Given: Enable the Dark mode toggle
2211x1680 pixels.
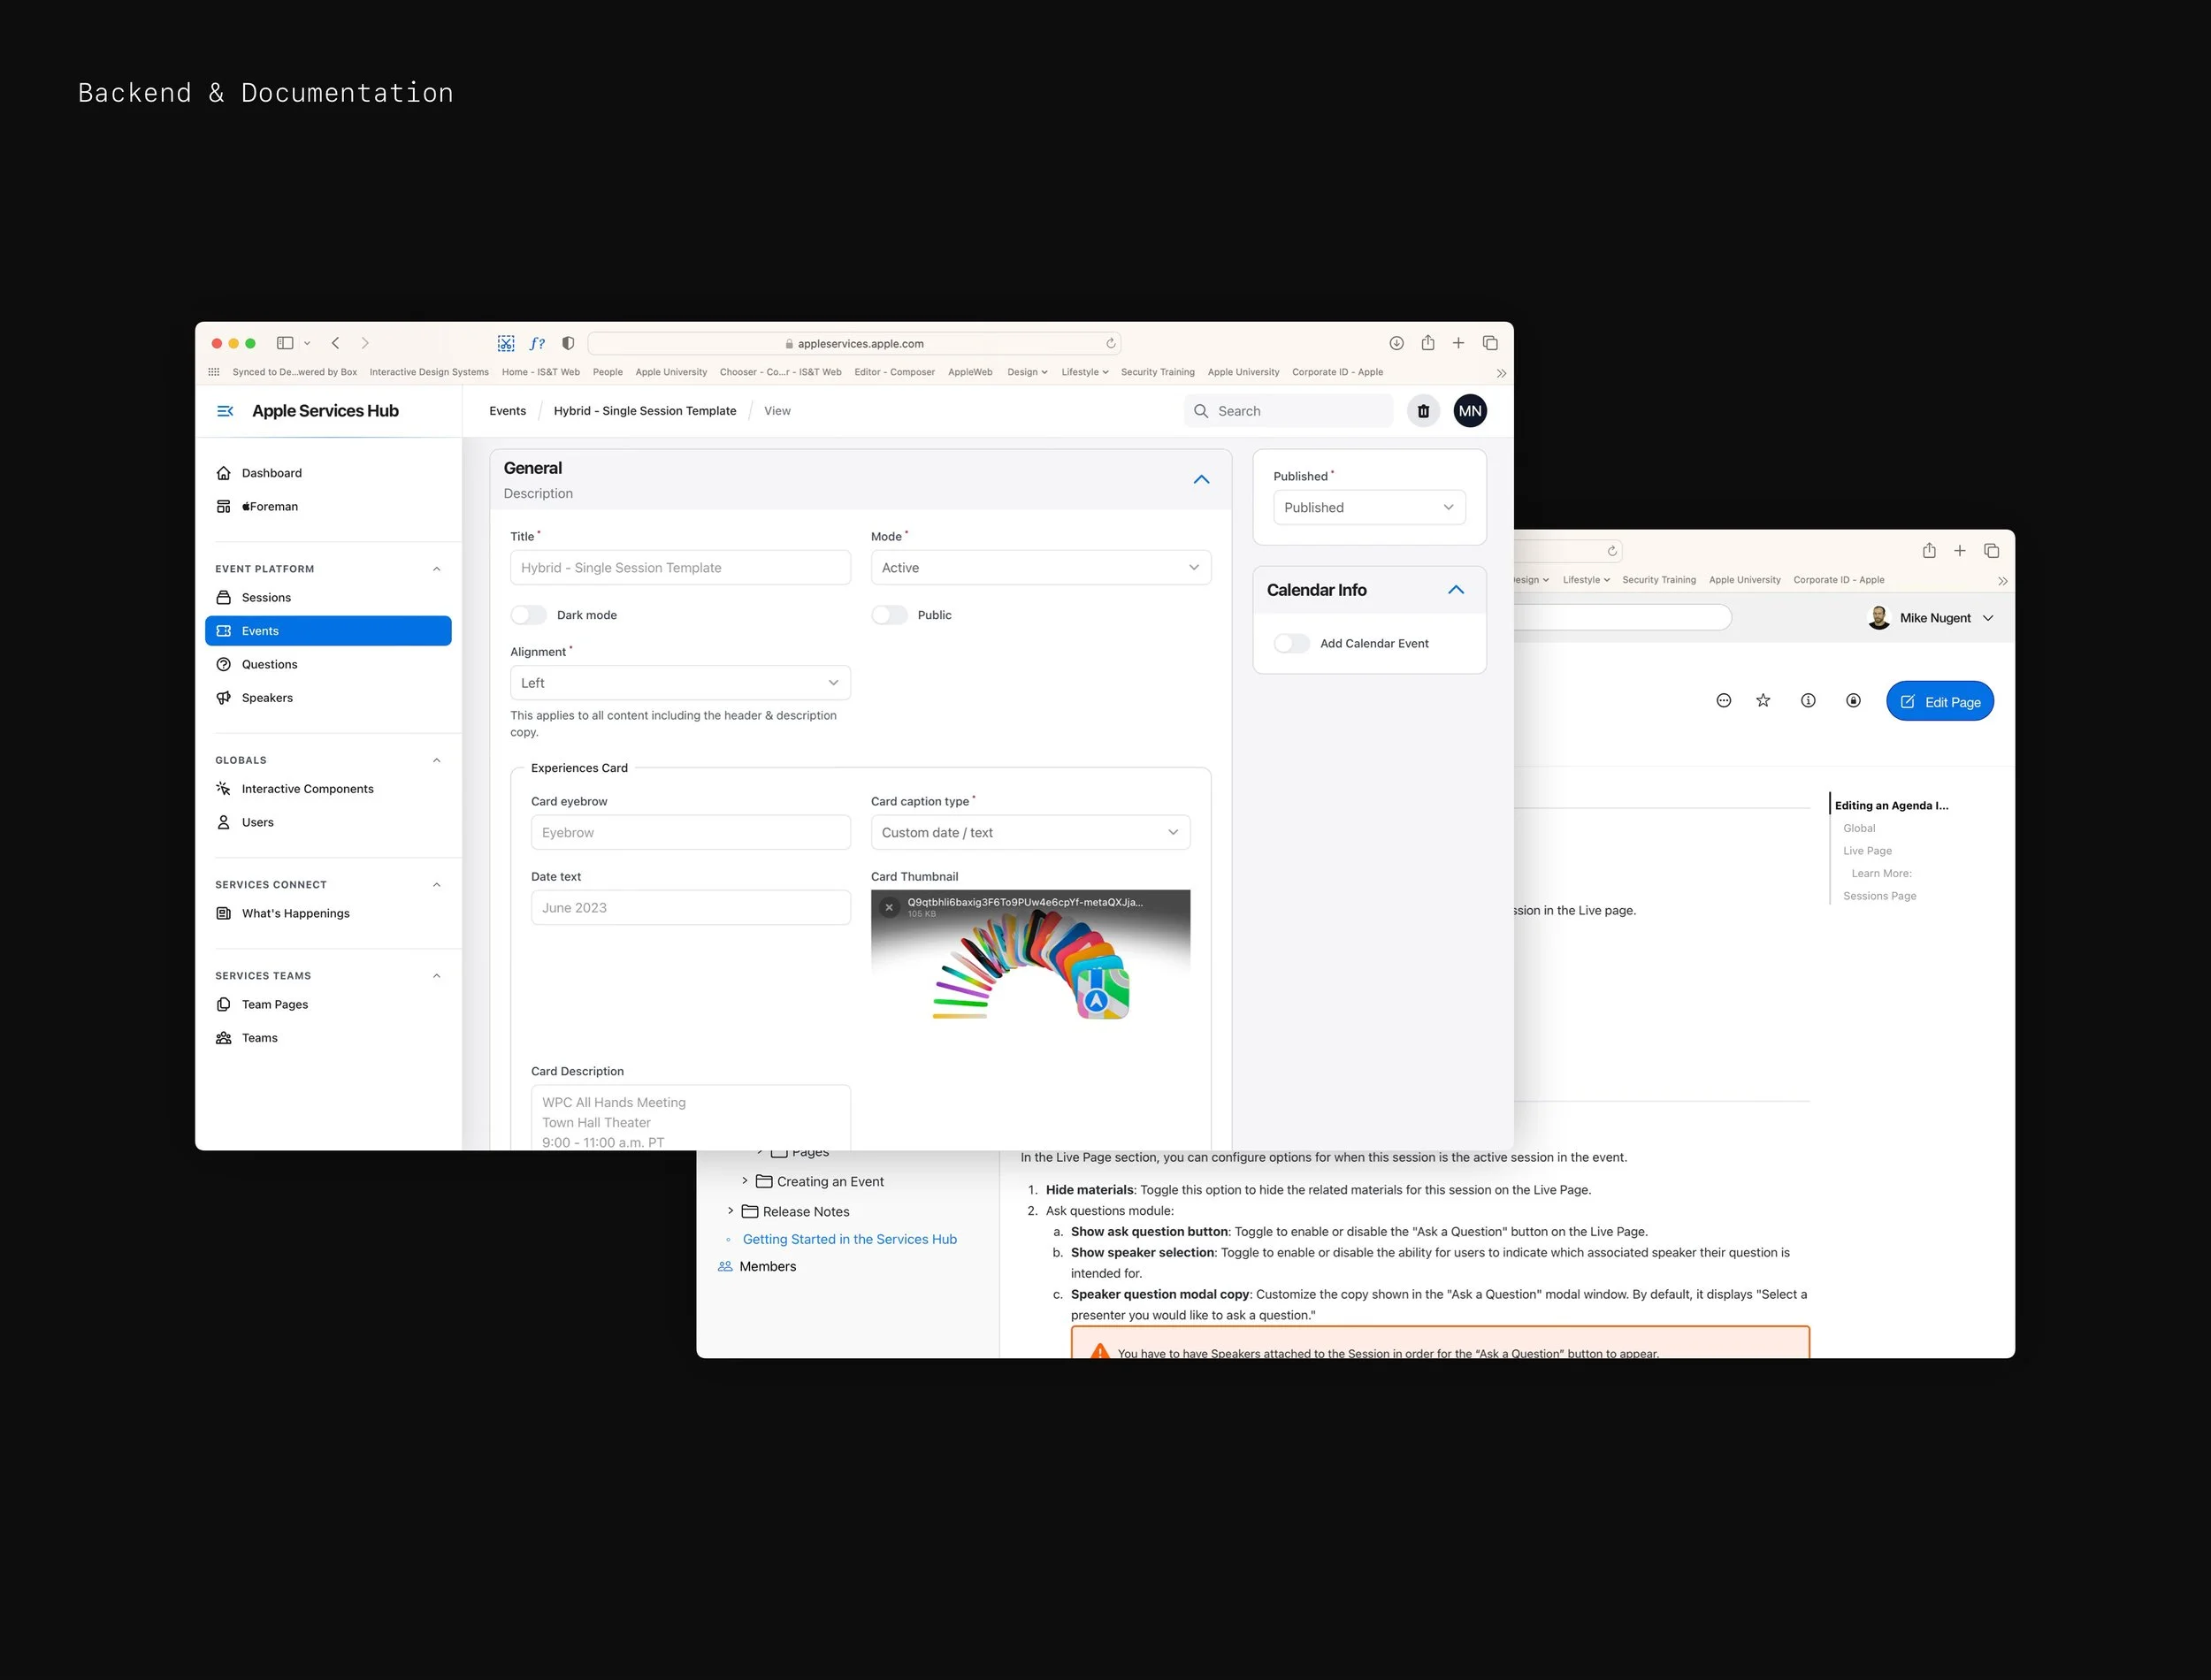Looking at the screenshot, I should tap(529, 615).
